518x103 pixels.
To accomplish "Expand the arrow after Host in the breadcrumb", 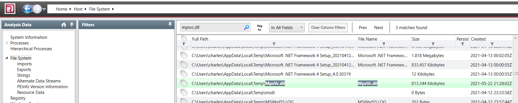I will (x=85, y=9).
